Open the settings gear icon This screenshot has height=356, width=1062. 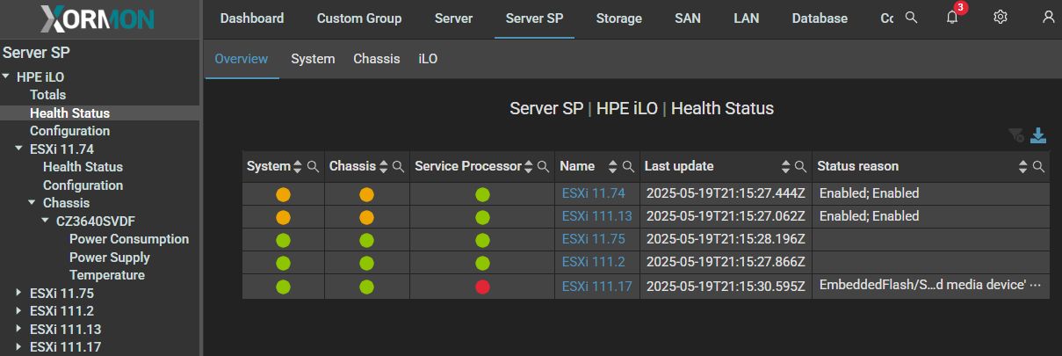pyautogui.click(x=1000, y=18)
